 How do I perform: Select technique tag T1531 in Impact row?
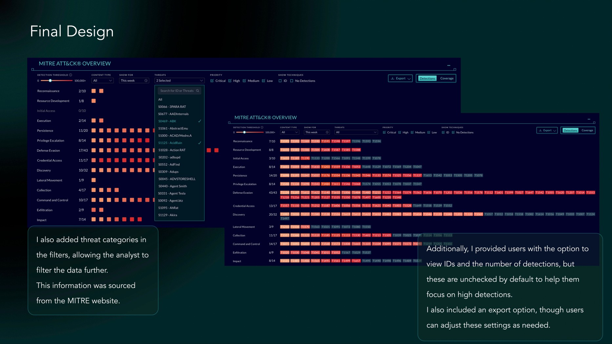285,261
